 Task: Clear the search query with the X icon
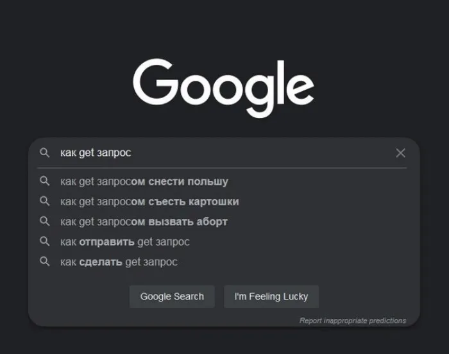tap(400, 153)
